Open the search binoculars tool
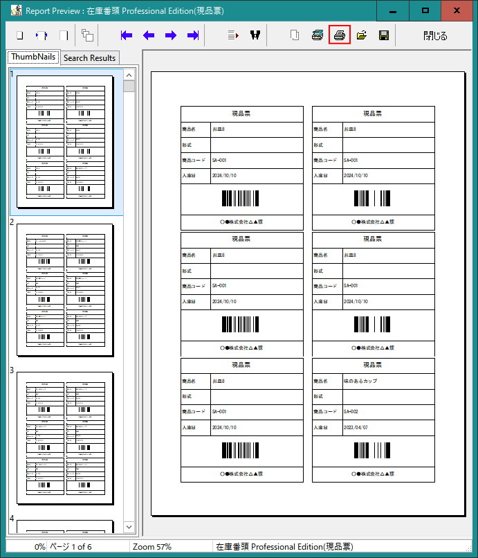This screenshot has height=558, width=478. [x=255, y=35]
